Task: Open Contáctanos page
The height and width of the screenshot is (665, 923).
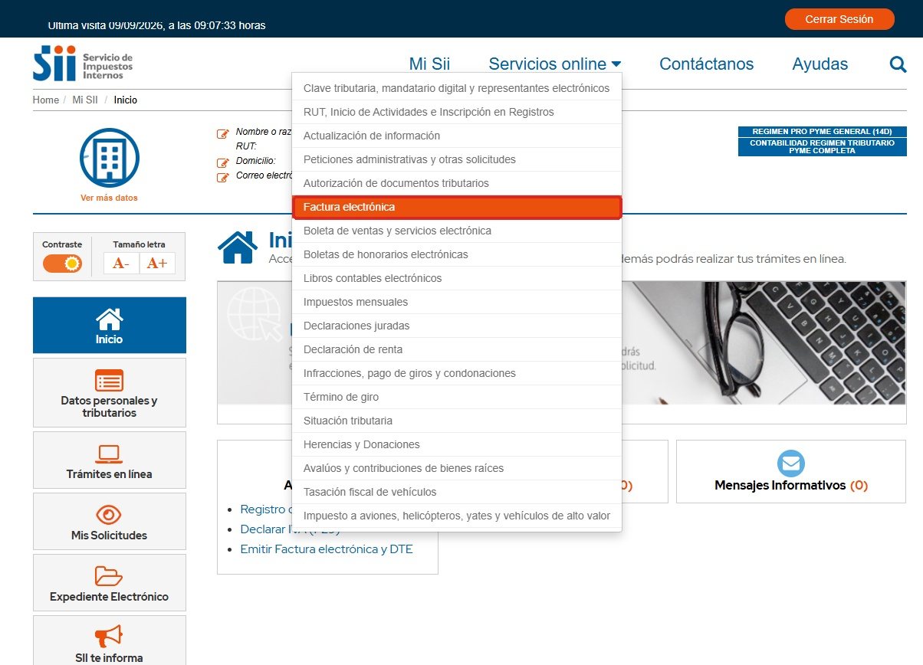Action: coord(706,64)
